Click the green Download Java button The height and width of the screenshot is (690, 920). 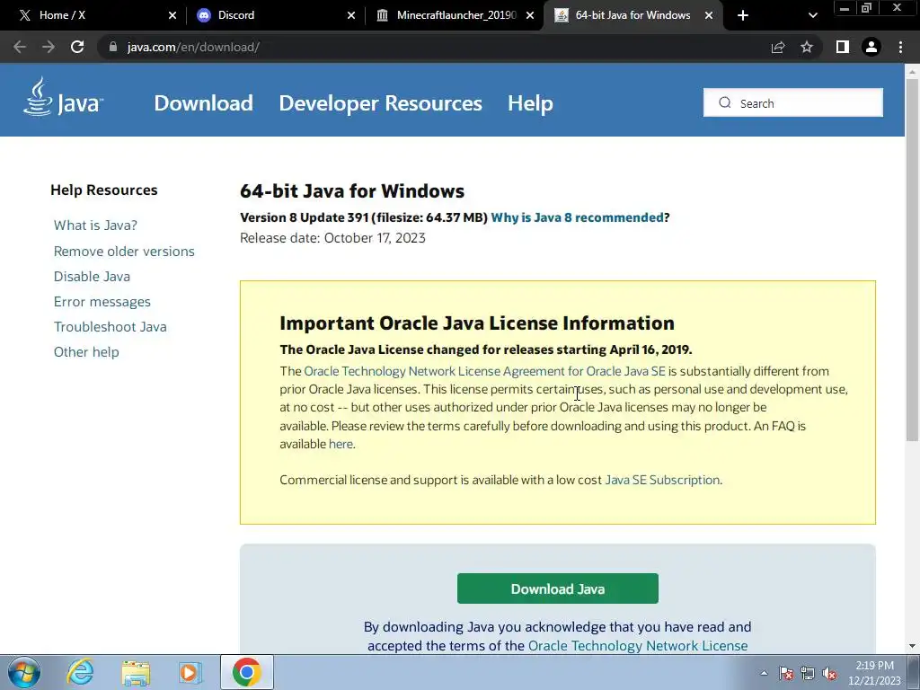pos(557,588)
